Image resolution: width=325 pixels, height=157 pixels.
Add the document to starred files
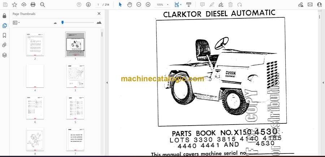14,5
